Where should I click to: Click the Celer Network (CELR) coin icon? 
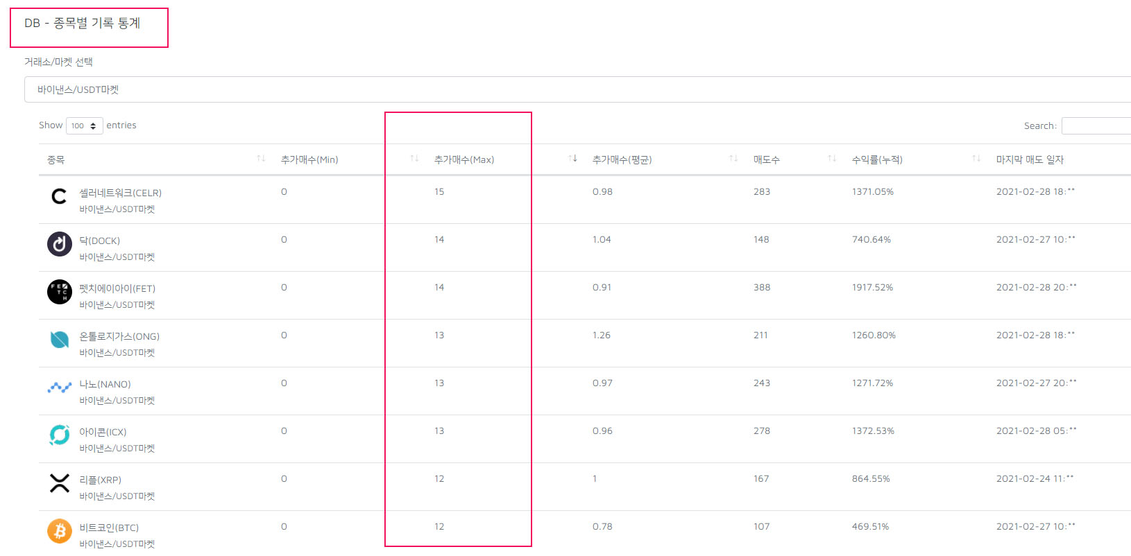point(60,196)
